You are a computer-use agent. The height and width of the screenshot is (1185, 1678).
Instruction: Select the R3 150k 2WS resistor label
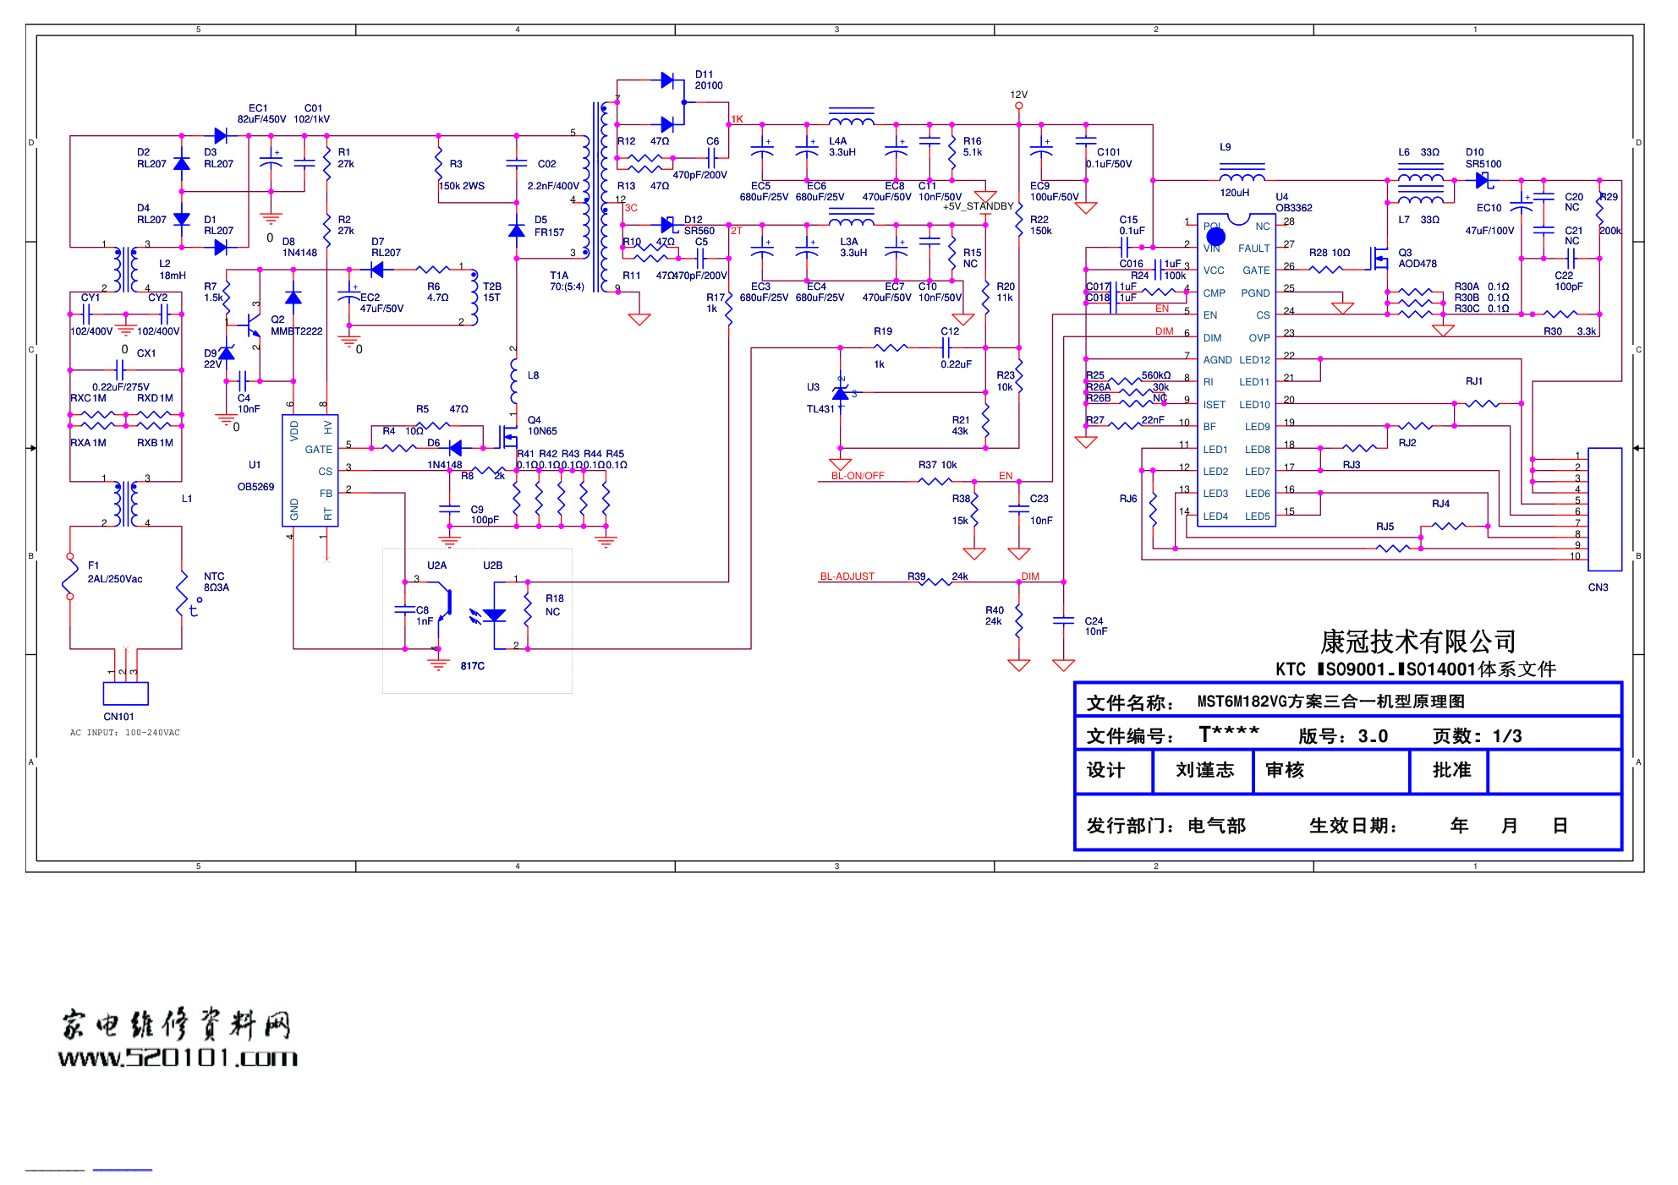[461, 175]
